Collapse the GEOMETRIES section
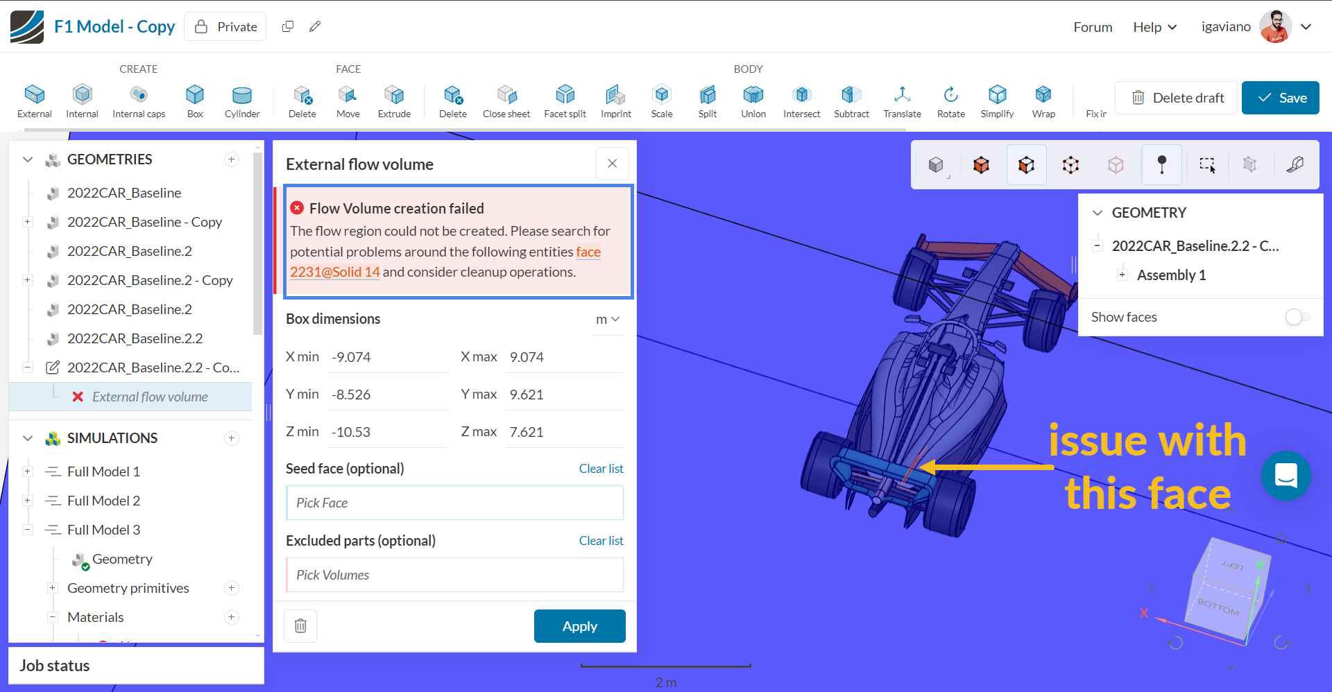This screenshot has height=692, width=1332. click(28, 159)
